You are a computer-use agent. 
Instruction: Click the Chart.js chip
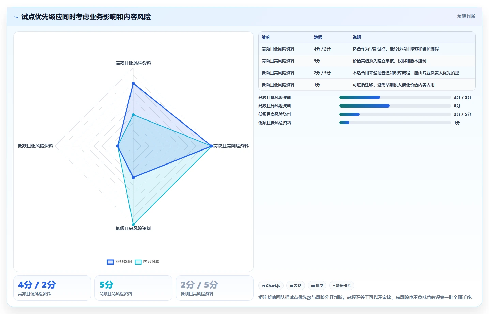point(271,286)
